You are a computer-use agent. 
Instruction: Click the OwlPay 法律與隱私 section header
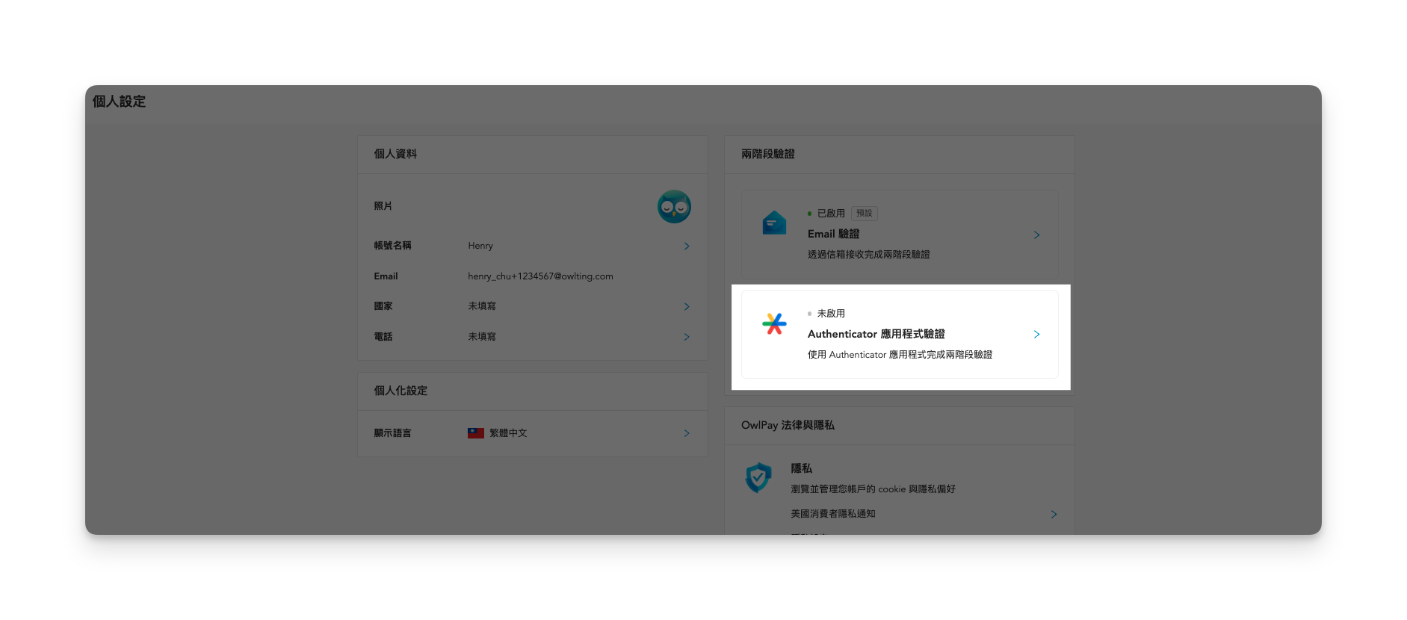[788, 425]
